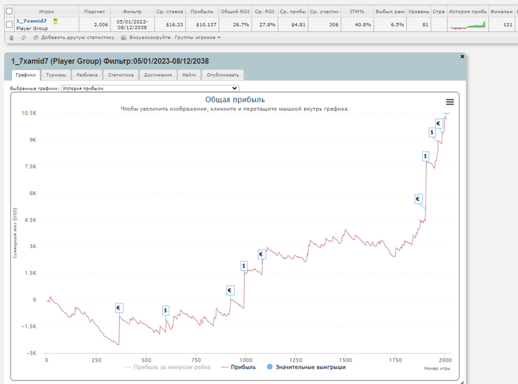
Task: Click the euro win marker at 6K level
Action: point(418,199)
